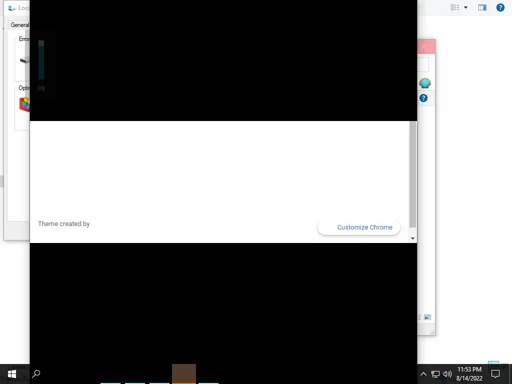Image resolution: width=512 pixels, height=384 pixels.
Task: Click the scrollbar down arrow in Chrome
Action: tap(412, 238)
